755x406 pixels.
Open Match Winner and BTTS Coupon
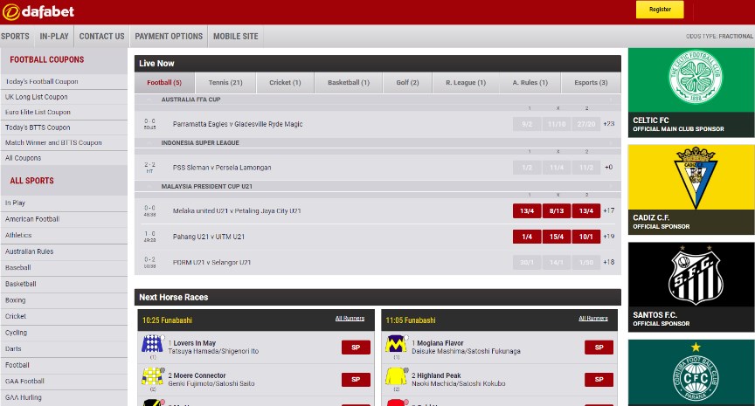[x=53, y=143]
